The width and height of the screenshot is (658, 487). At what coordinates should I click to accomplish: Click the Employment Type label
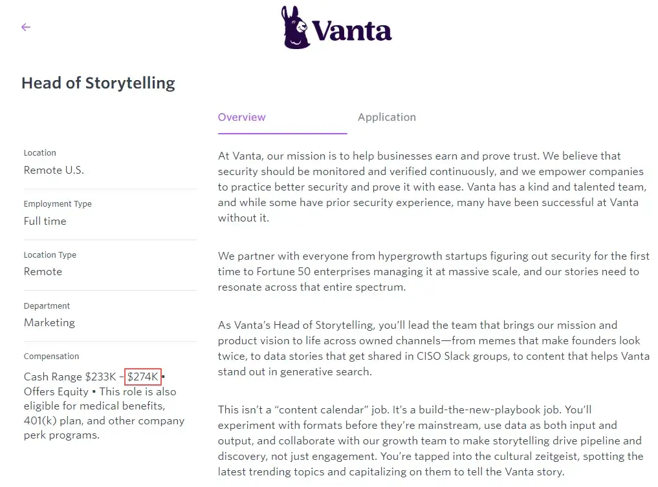pos(58,203)
